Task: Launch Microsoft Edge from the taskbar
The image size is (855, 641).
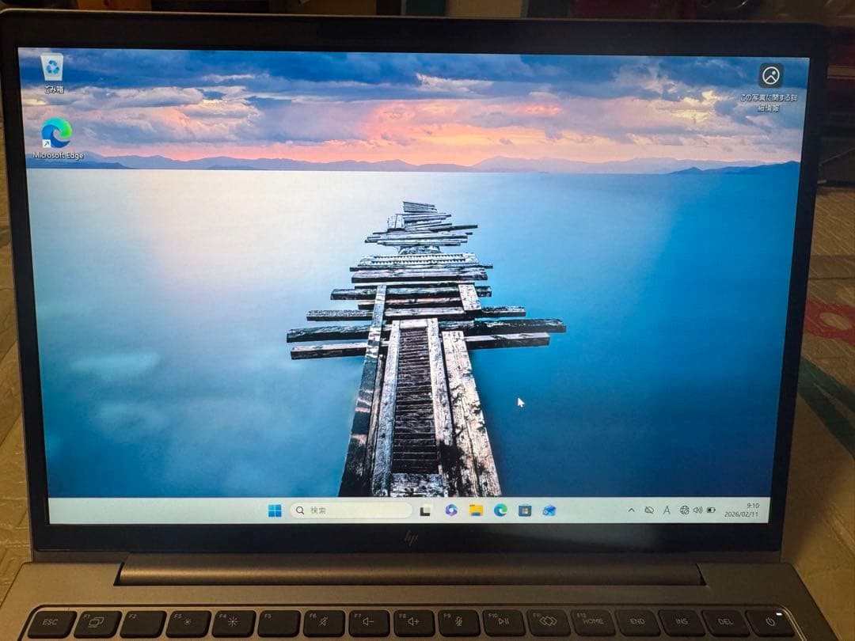Action: click(x=499, y=510)
